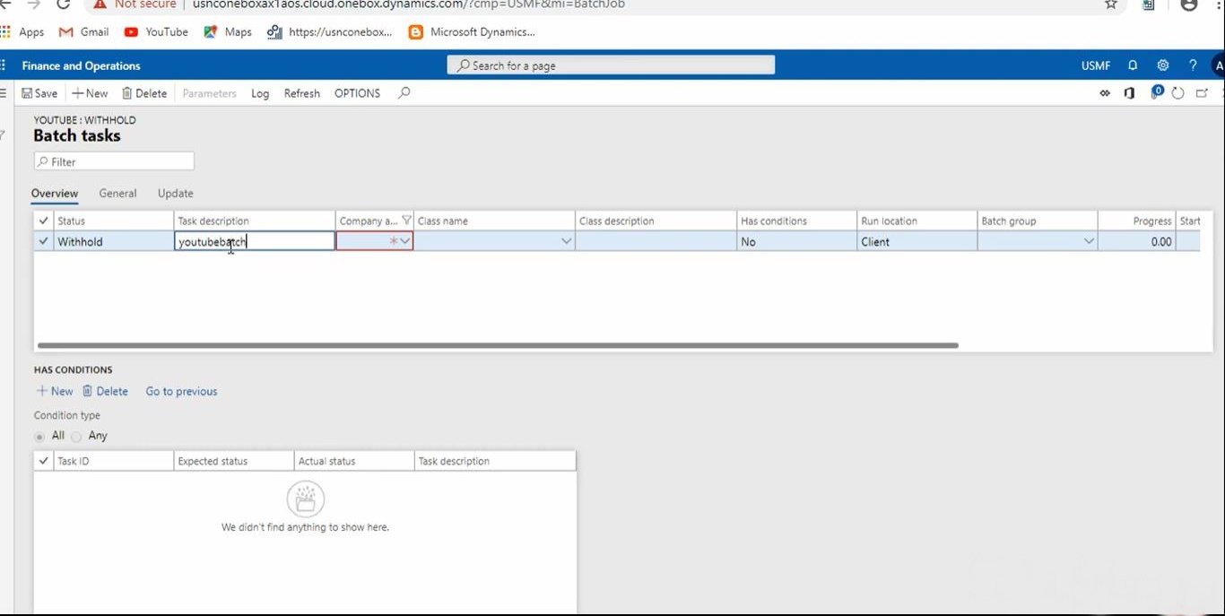Click the Delete trash icon in toolbar
Screen dimensions: 1225x616
coord(127,93)
